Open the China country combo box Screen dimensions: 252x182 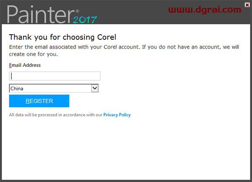click(x=50, y=88)
